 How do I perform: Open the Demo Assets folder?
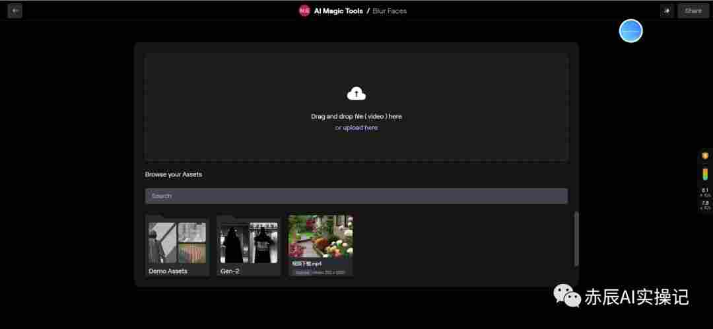click(178, 246)
